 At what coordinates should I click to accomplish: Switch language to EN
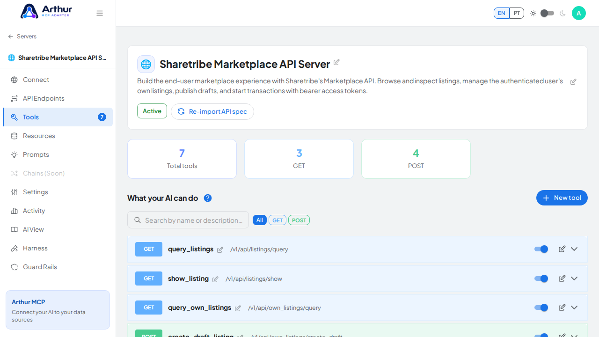coord(501,13)
